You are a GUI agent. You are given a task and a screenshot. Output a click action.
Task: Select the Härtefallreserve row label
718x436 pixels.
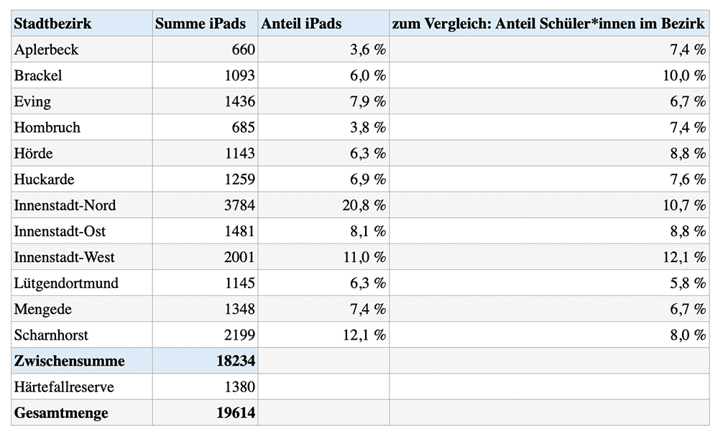(x=82, y=386)
